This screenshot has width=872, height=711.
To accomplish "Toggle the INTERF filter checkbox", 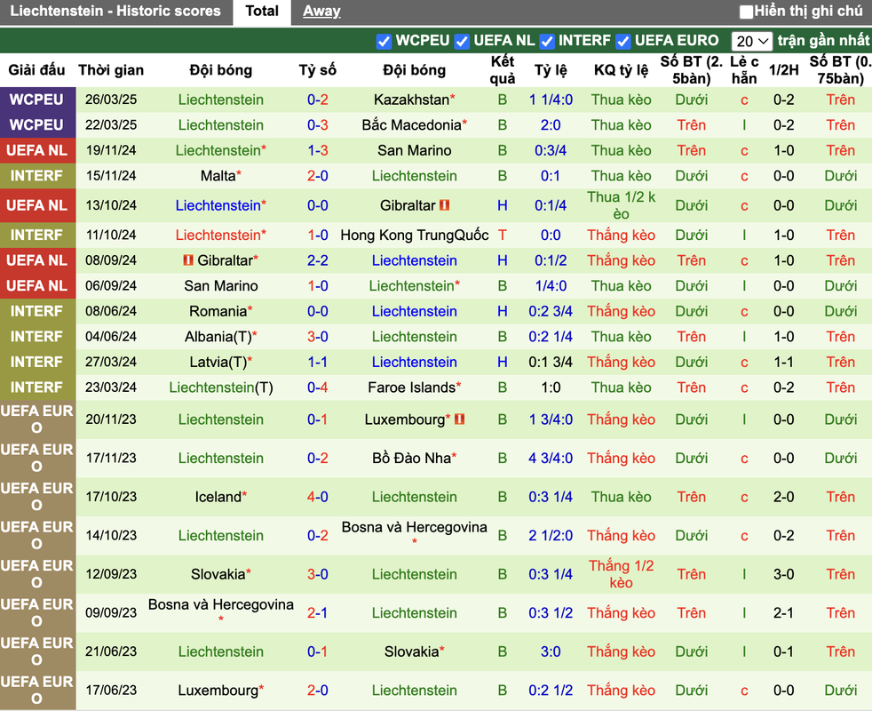I will tap(547, 41).
